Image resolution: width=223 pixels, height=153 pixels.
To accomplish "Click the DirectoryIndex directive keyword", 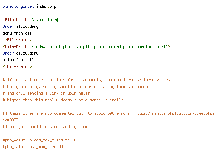I will [18, 7].
